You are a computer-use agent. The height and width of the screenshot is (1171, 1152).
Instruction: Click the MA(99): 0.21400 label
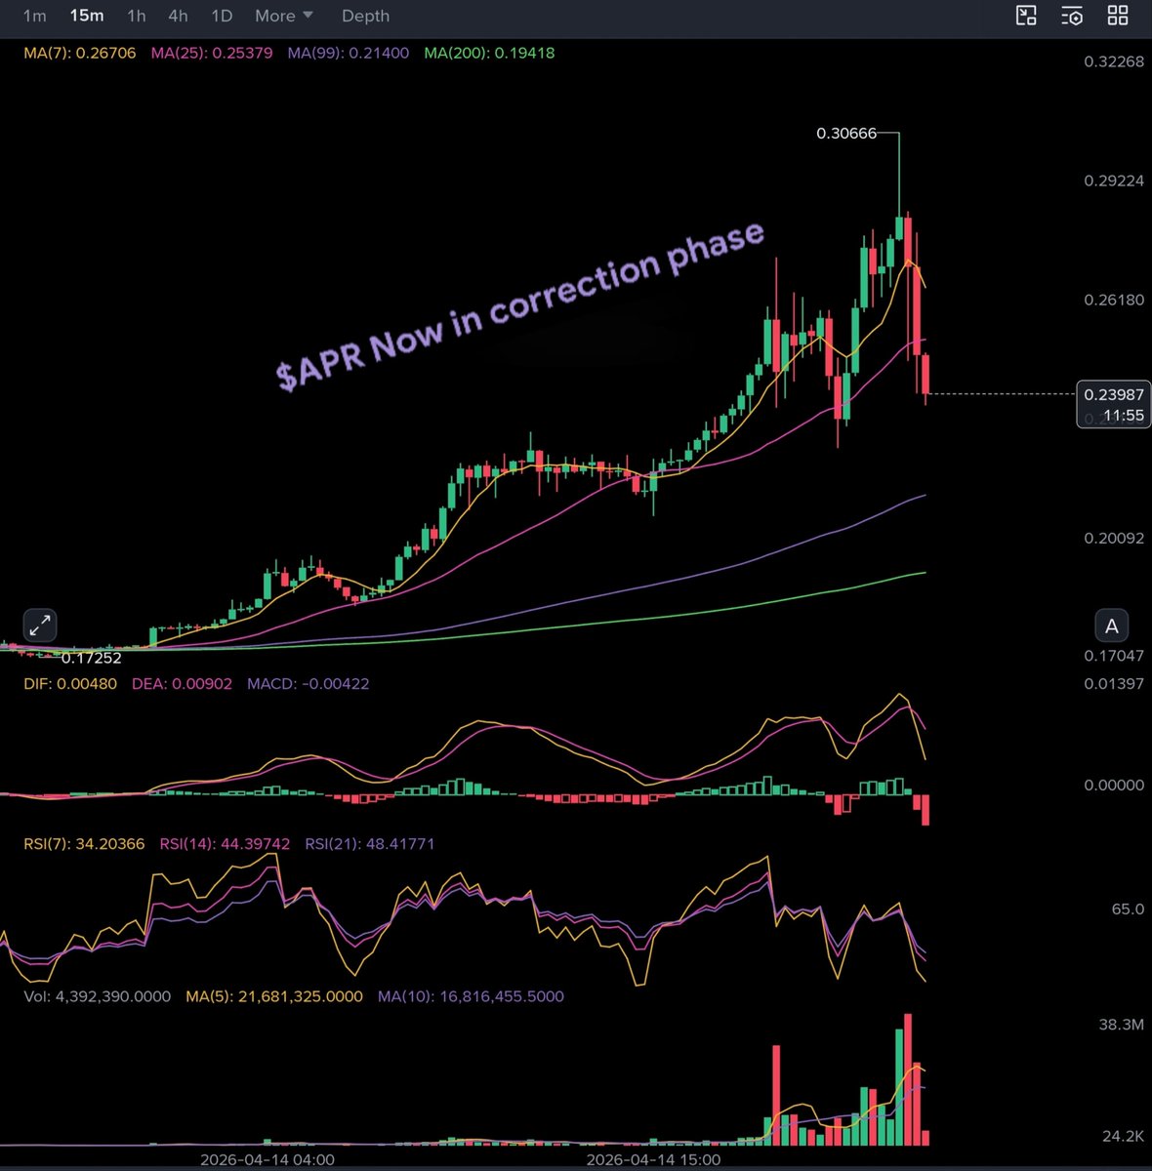[x=349, y=53]
